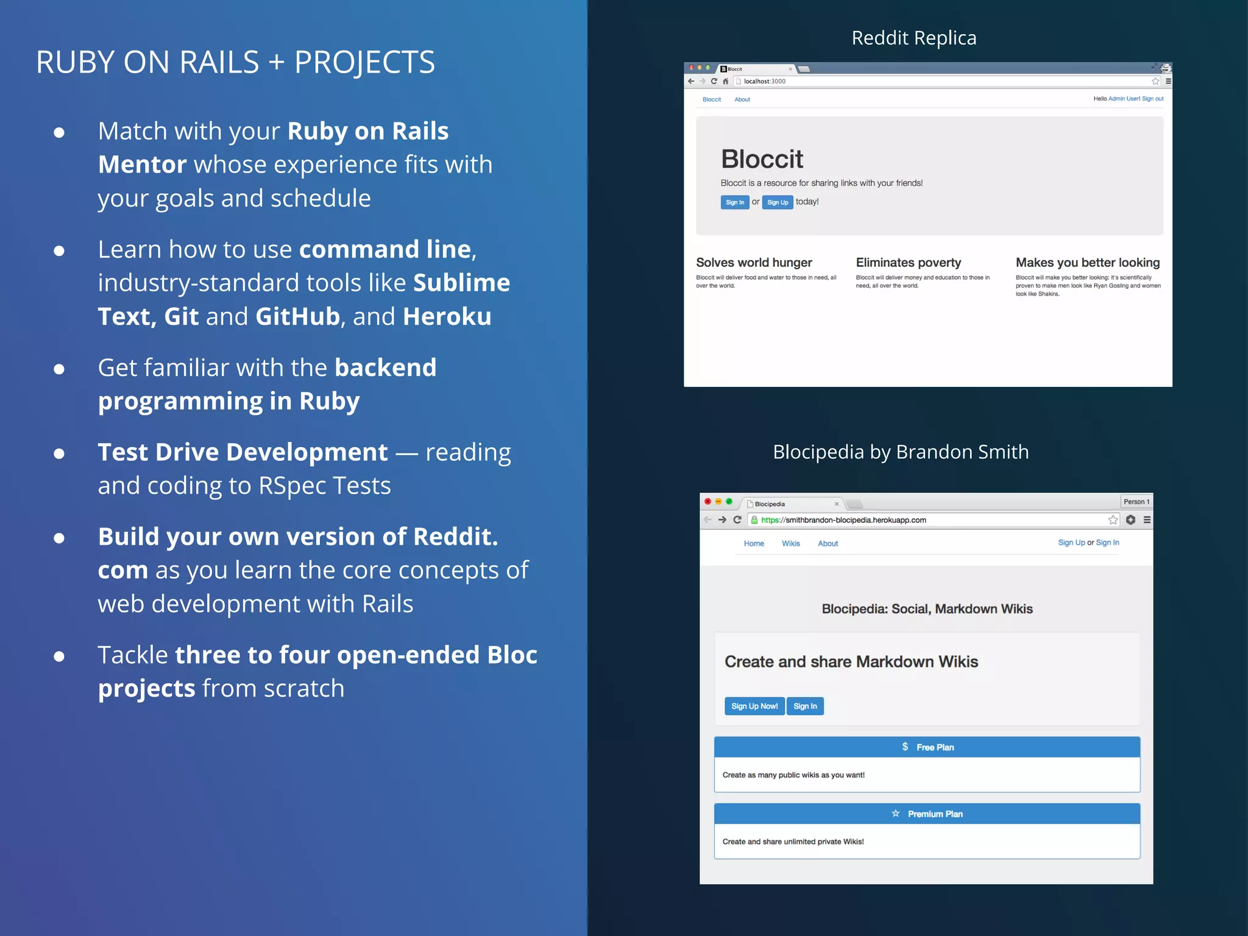This screenshot has width=1248, height=936.
Task: Select Makes you better looking heading
Action: (1088, 263)
